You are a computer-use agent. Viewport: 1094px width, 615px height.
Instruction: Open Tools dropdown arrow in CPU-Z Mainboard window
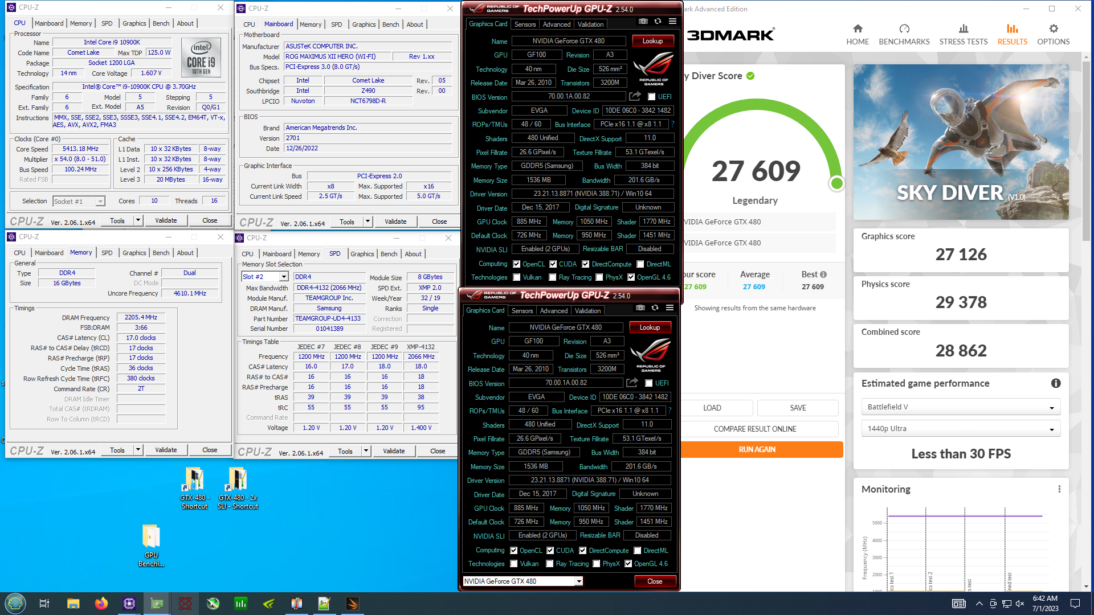368,222
